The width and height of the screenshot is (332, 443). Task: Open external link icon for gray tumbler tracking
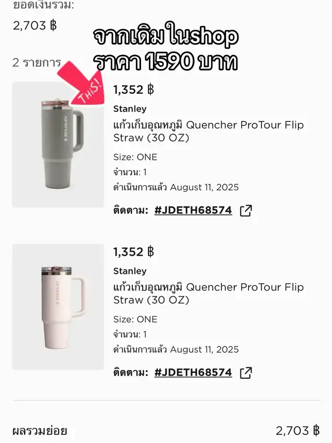click(246, 211)
